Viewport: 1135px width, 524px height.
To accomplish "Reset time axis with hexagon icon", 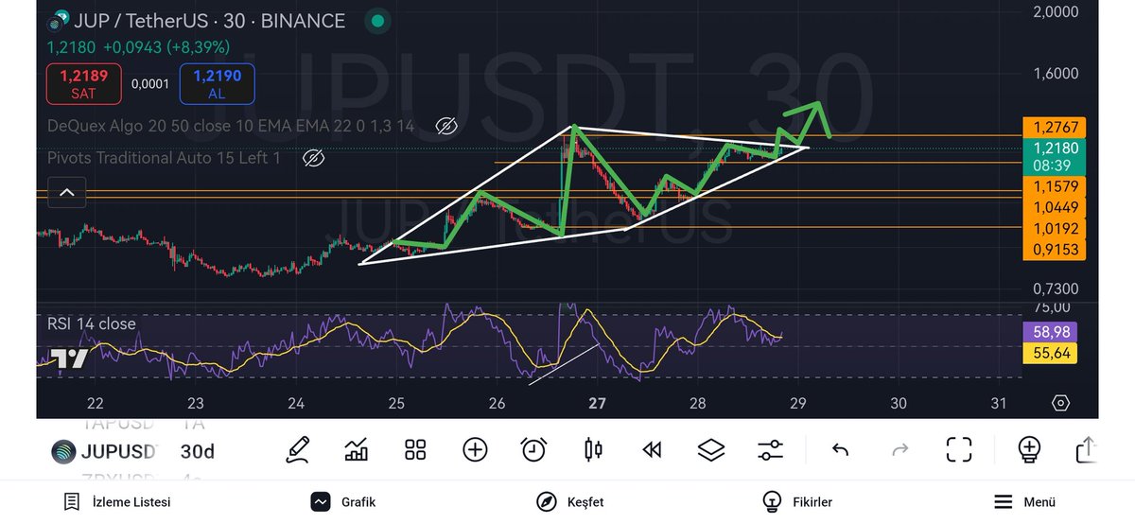I will (1060, 403).
